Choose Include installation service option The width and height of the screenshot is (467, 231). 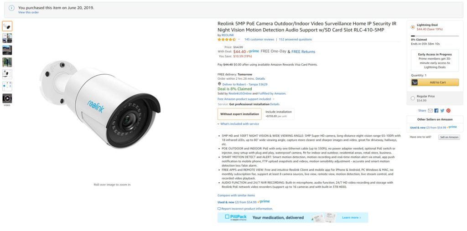click(x=278, y=113)
